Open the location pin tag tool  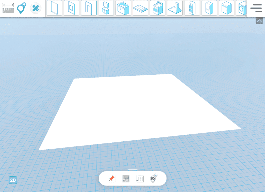22,8
